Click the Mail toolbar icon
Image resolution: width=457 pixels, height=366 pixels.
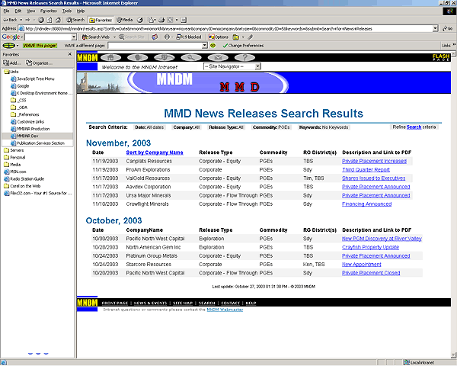151,20
